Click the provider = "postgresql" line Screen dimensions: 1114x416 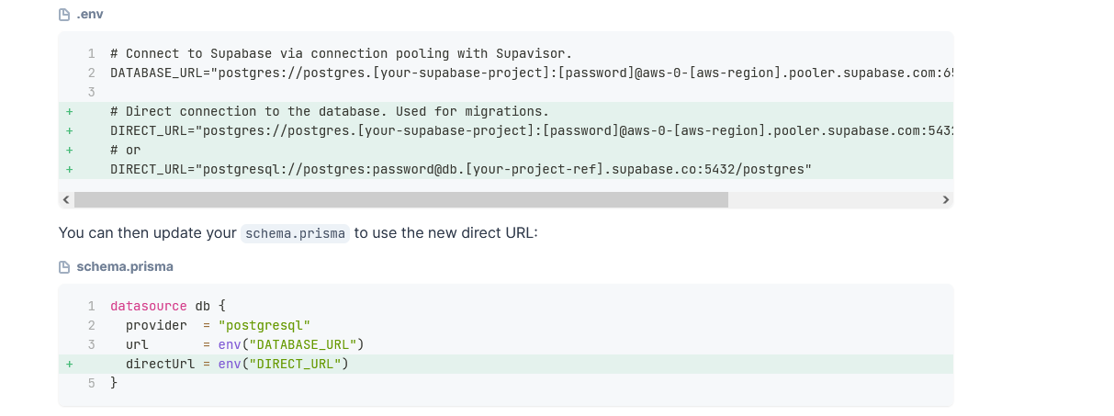219,325
